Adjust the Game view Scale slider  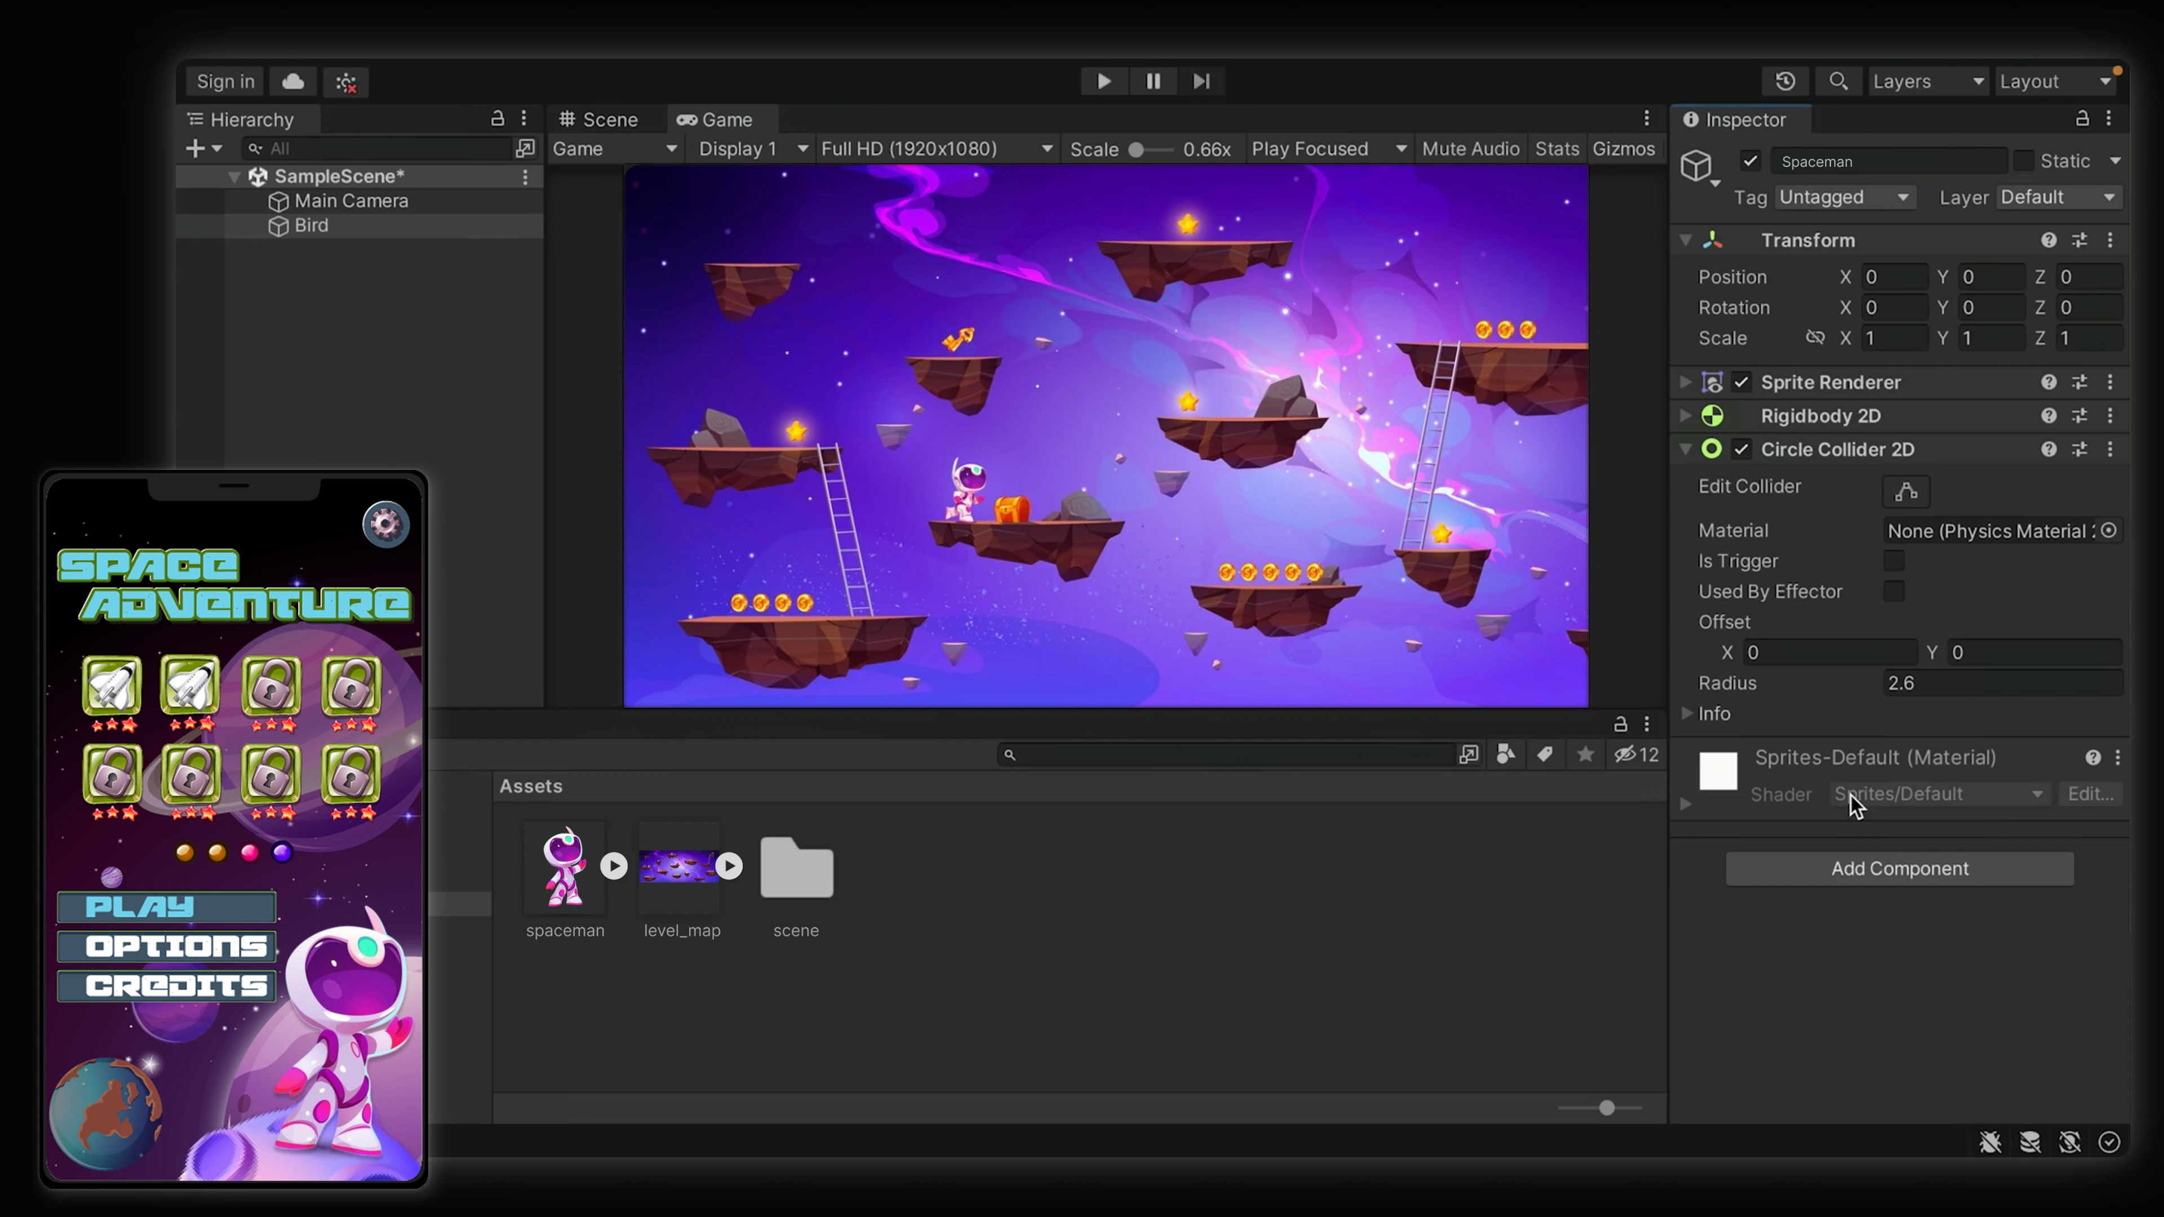[1136, 149]
